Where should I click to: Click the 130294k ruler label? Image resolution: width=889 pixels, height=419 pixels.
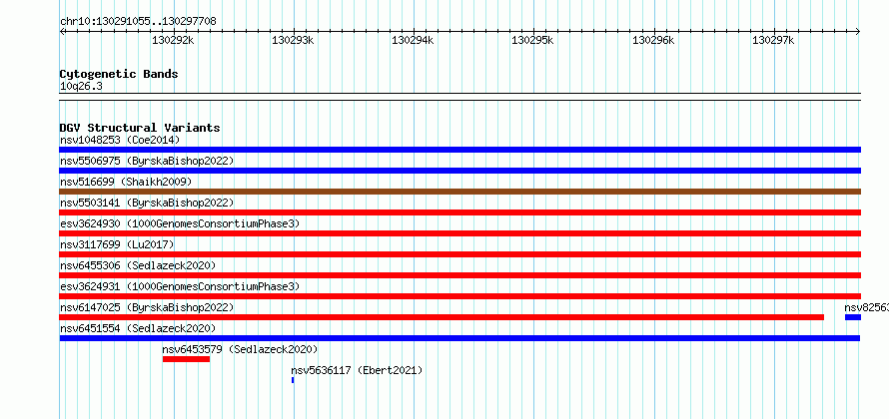coord(413,40)
